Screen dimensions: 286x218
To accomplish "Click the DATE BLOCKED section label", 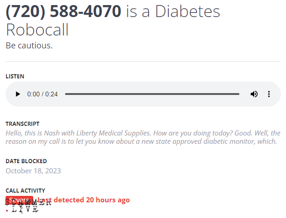I will pos(26,161).
